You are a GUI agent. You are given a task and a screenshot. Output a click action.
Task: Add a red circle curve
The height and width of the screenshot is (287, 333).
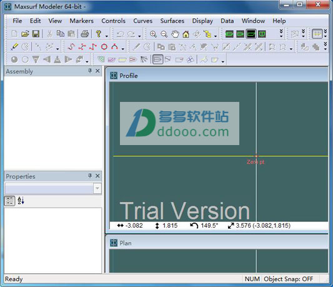104,47
